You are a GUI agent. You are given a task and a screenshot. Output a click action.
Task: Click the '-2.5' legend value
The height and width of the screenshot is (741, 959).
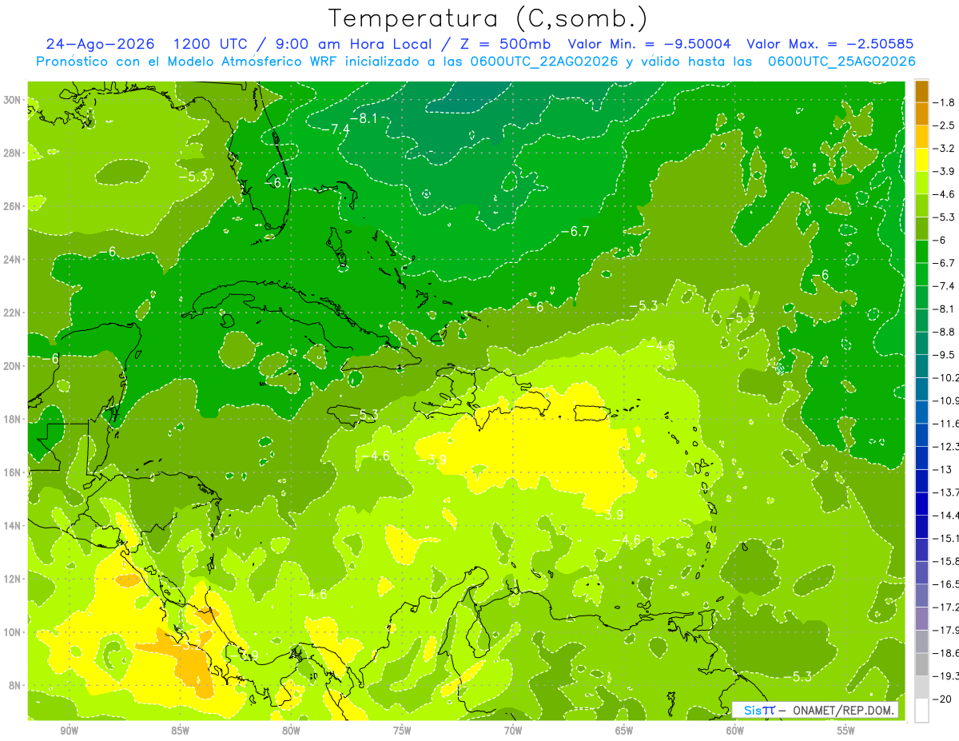944,125
